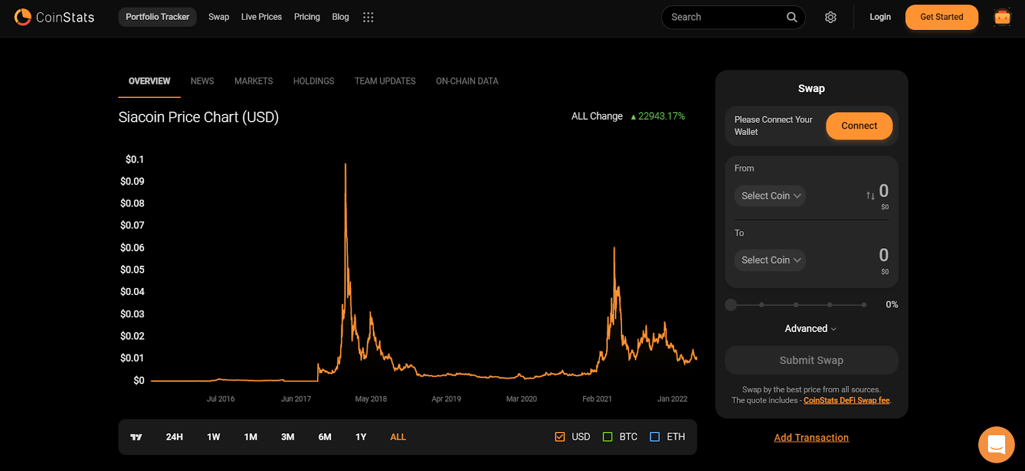This screenshot has width=1025, height=471.
Task: Enable the ETH checkbox
Action: coord(655,437)
